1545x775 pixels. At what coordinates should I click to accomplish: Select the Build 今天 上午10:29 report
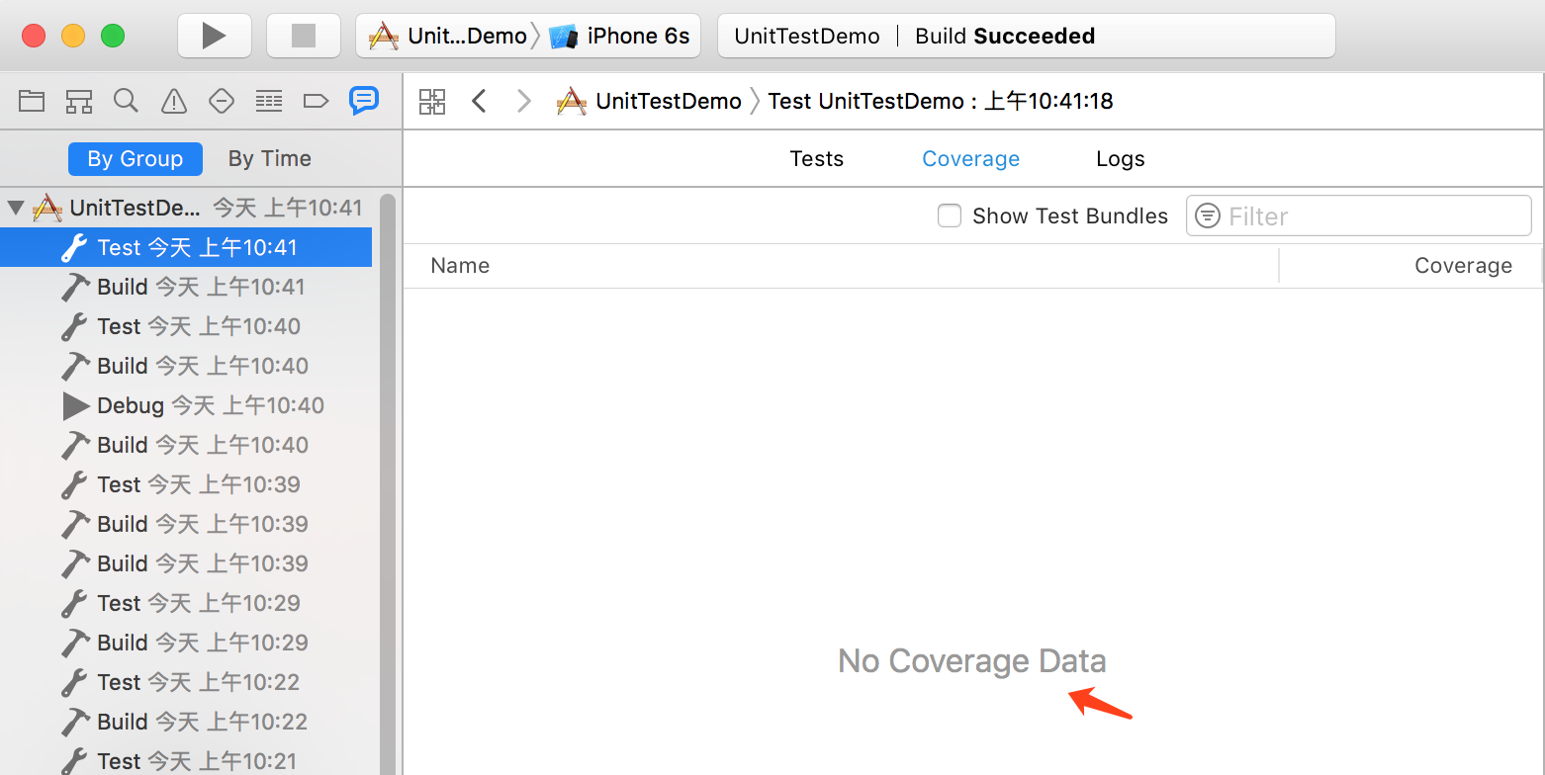[x=186, y=643]
